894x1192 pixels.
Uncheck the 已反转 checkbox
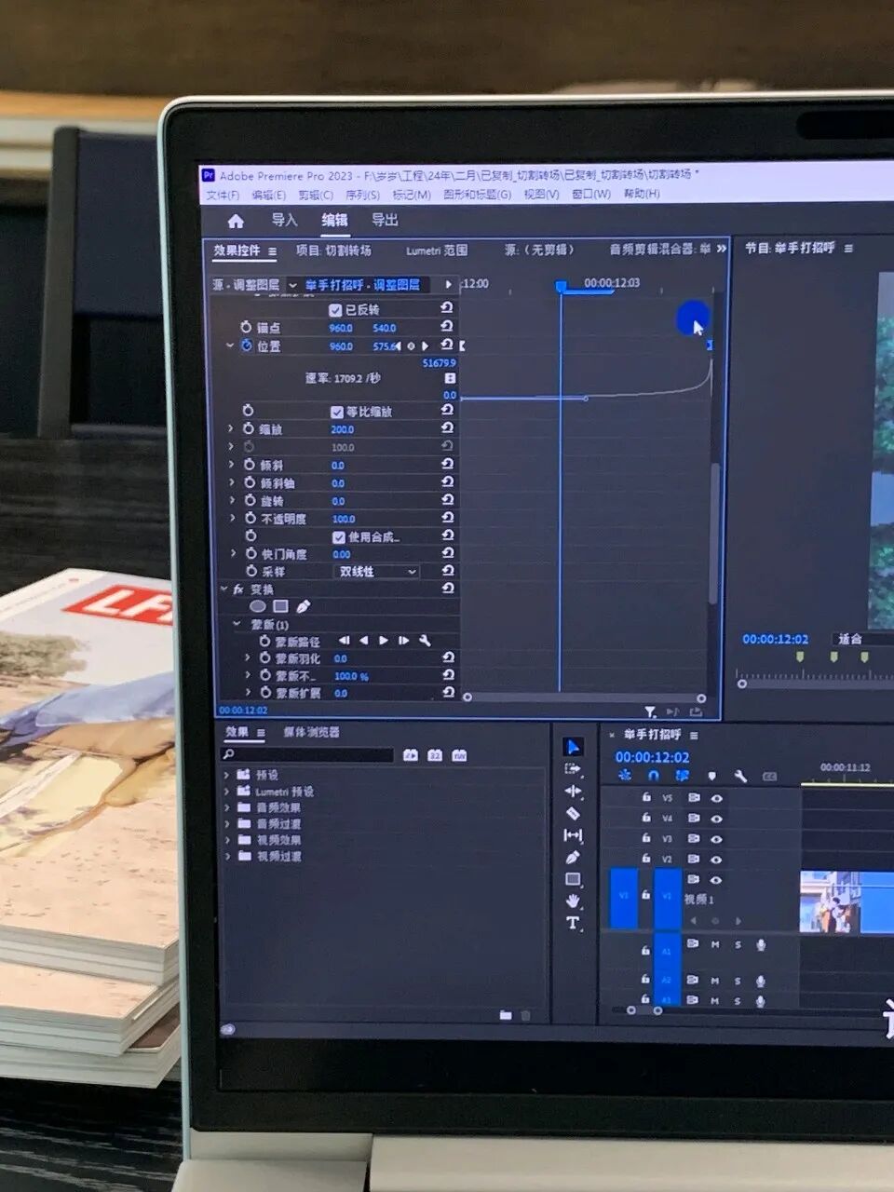335,310
